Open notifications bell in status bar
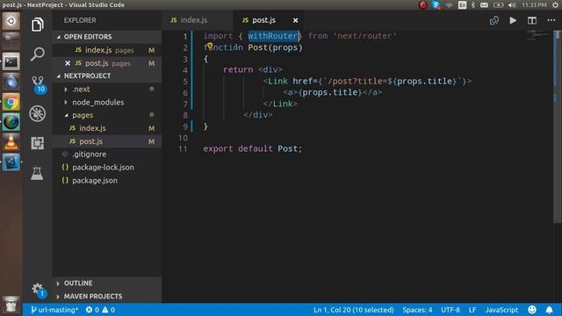This screenshot has height=316, width=562. pyautogui.click(x=549, y=309)
